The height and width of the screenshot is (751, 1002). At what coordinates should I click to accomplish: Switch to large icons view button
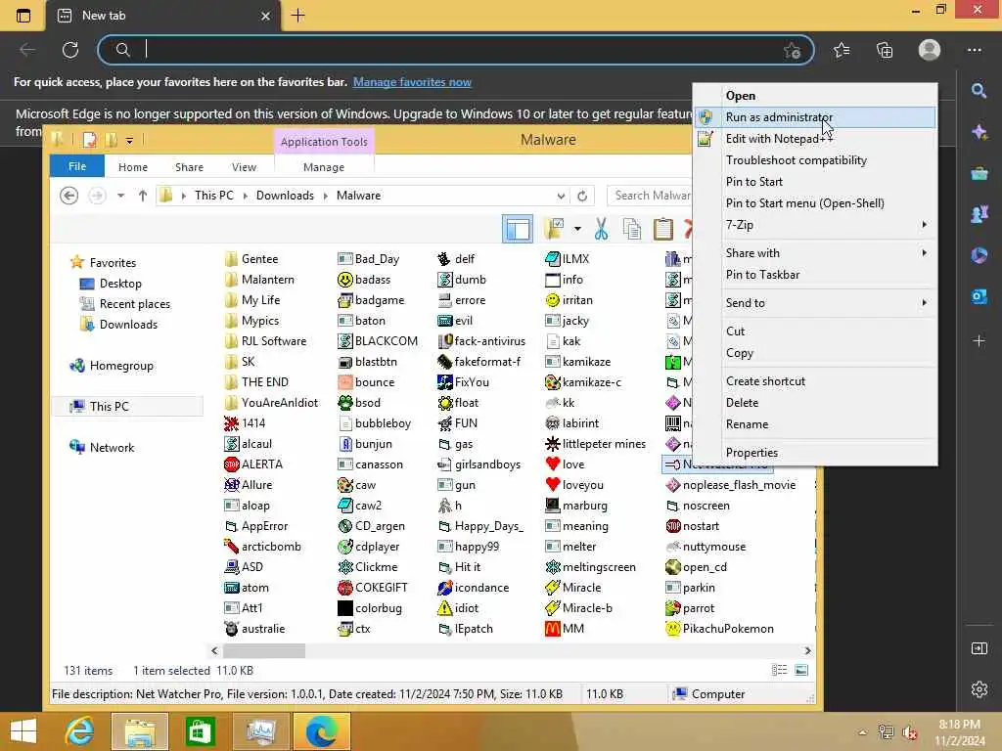tap(801, 670)
